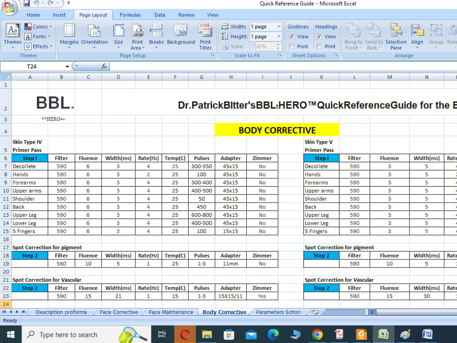The width and height of the screenshot is (457, 343).
Task: Open the theme Colors dropdown
Action: pyautogui.click(x=38, y=27)
